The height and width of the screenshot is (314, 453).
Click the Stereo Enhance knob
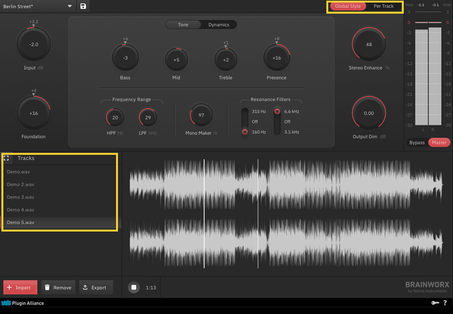coord(369,44)
